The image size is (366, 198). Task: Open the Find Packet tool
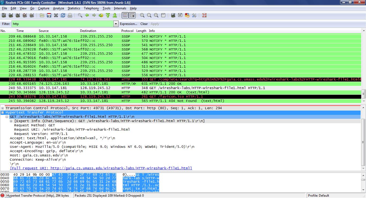(79, 15)
